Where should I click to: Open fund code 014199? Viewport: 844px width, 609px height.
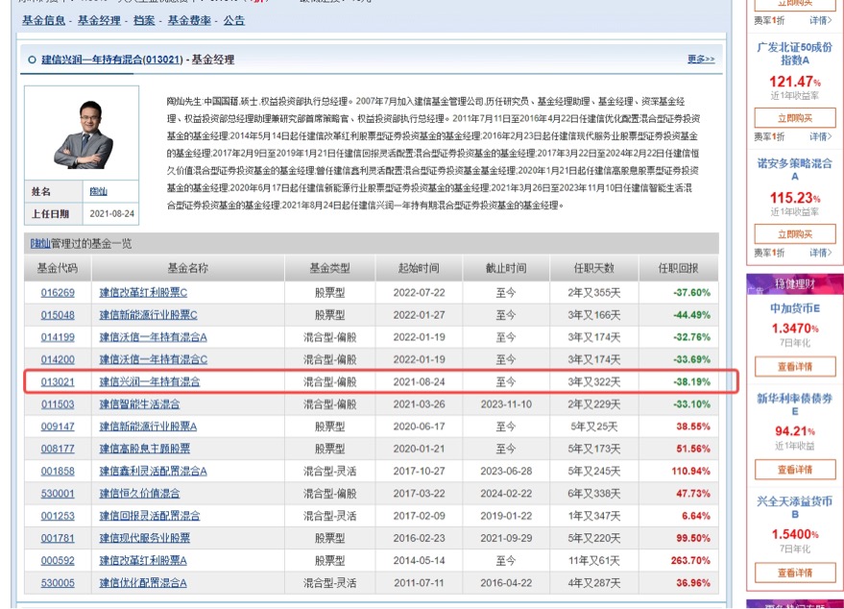click(x=58, y=337)
